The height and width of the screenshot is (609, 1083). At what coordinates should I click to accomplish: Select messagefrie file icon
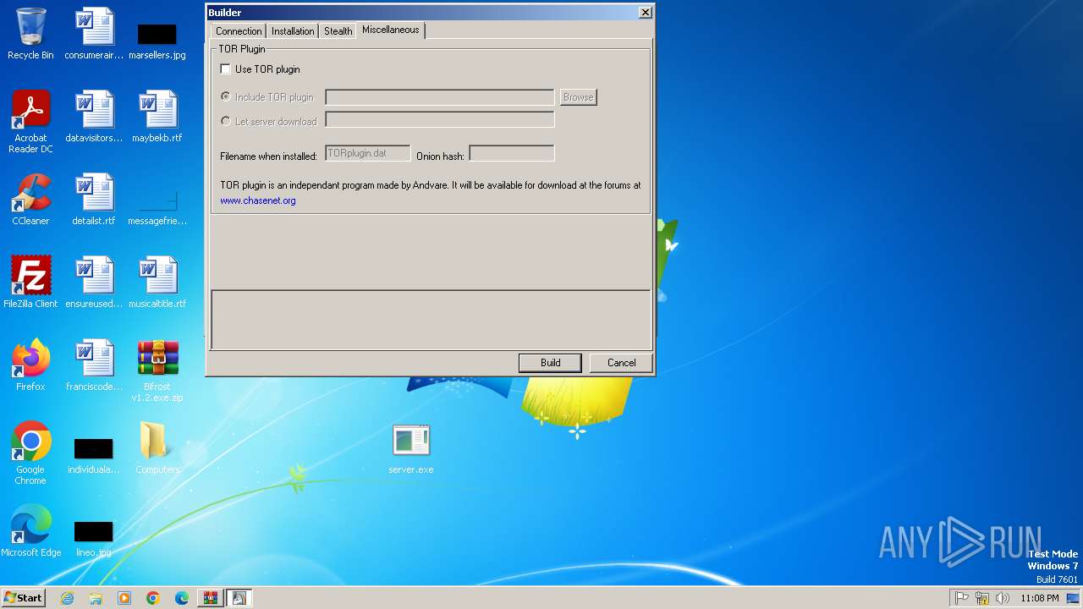point(157,208)
